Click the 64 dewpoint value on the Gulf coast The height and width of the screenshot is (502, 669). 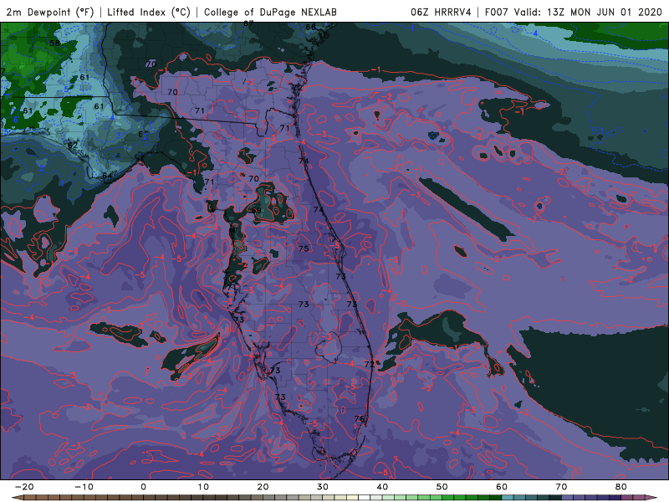107,176
